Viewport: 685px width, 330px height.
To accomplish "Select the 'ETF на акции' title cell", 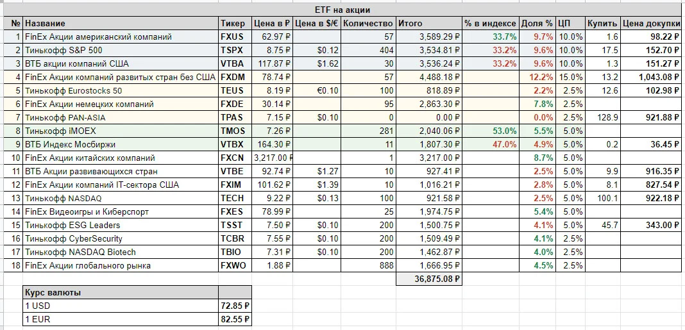I will [342, 10].
